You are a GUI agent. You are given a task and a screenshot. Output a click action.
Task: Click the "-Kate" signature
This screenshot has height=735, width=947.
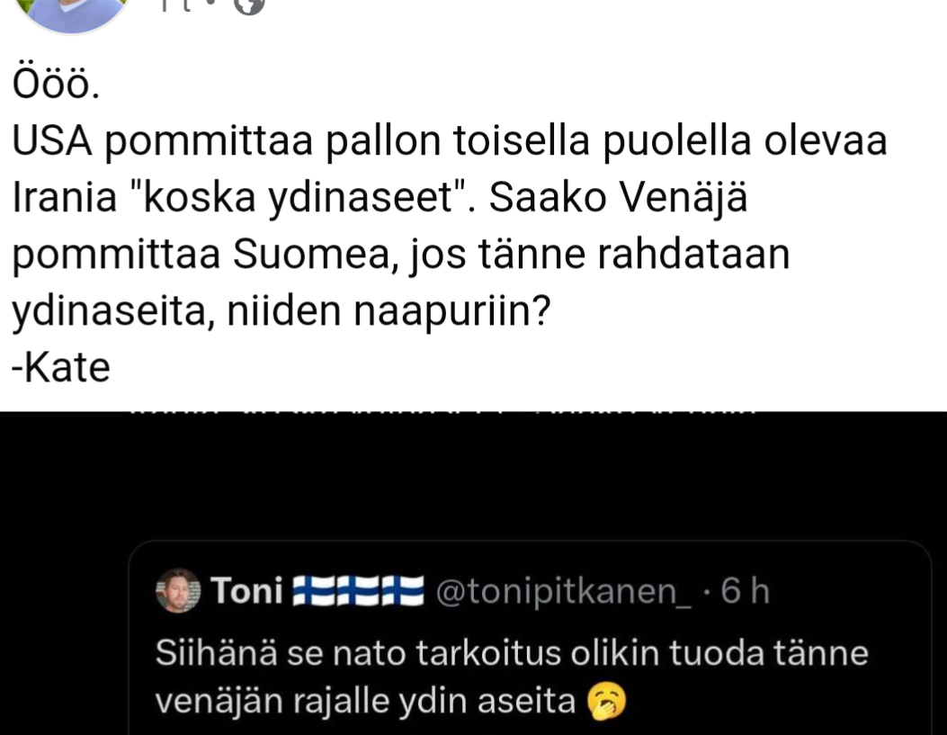click(x=61, y=367)
